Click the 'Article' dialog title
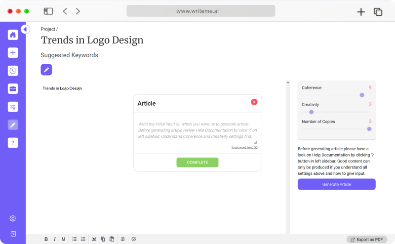Viewport: 395px width, 244px height. click(x=147, y=104)
